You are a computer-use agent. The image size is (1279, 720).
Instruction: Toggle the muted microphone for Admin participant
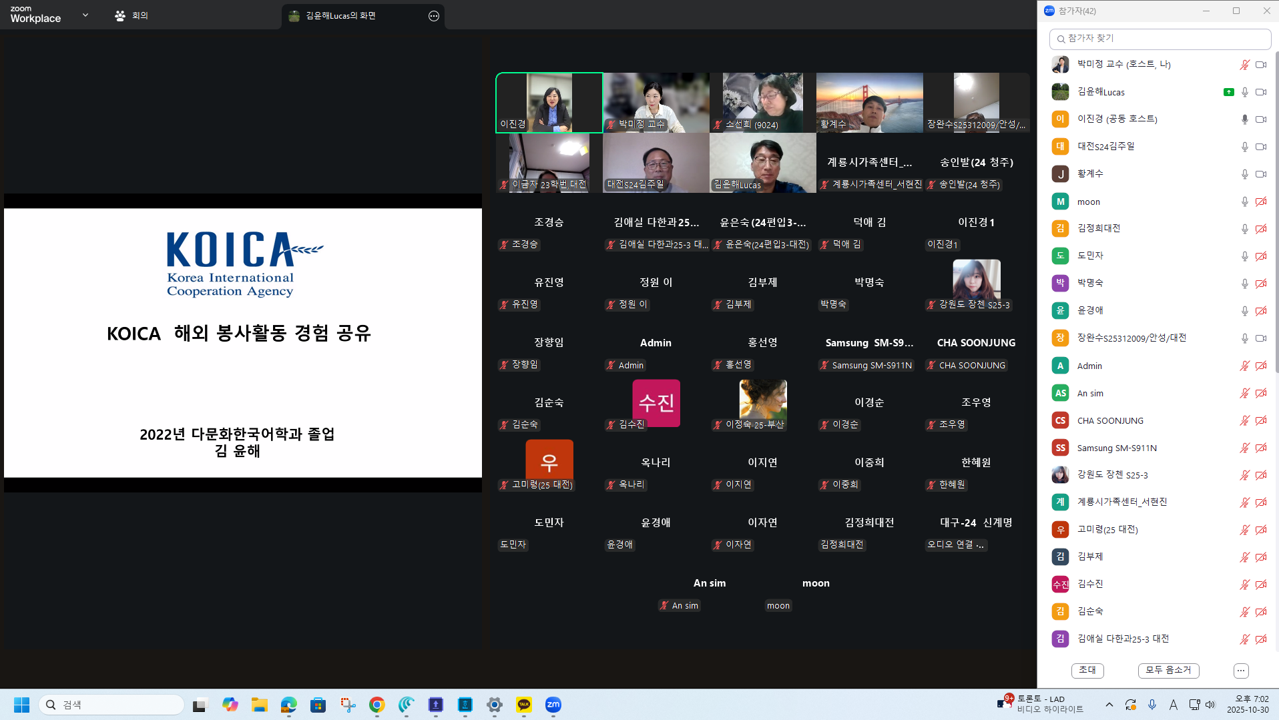pos(1244,366)
